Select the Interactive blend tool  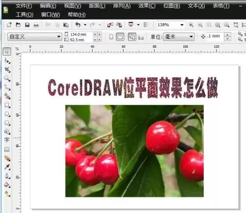pyautogui.click(x=7, y=158)
